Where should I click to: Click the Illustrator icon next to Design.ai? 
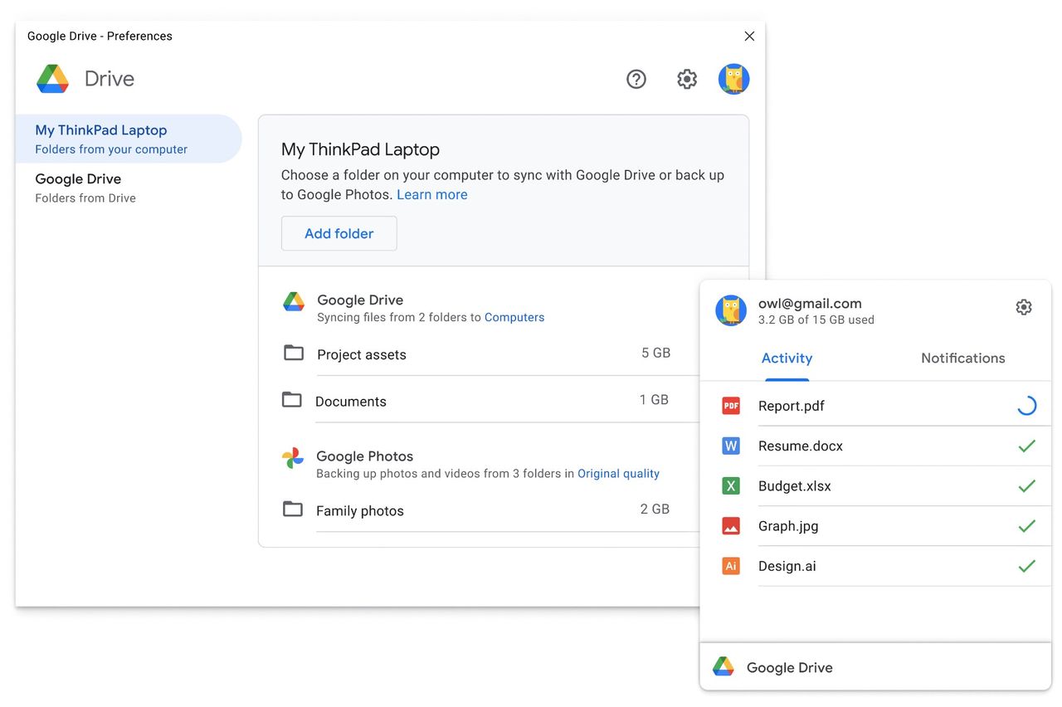click(730, 565)
